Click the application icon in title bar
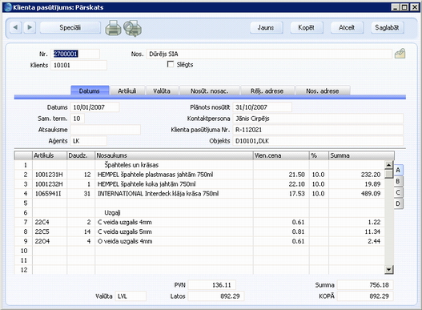The height and width of the screenshot is (310, 422). pyautogui.click(x=8, y=7)
